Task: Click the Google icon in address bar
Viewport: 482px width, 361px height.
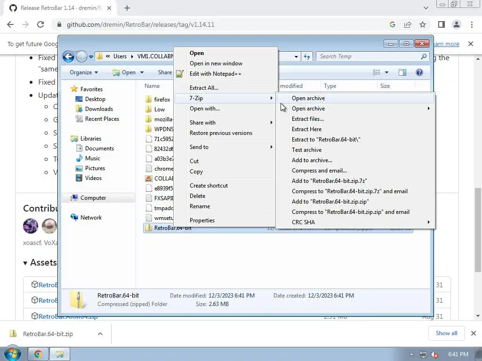Action: point(392,24)
